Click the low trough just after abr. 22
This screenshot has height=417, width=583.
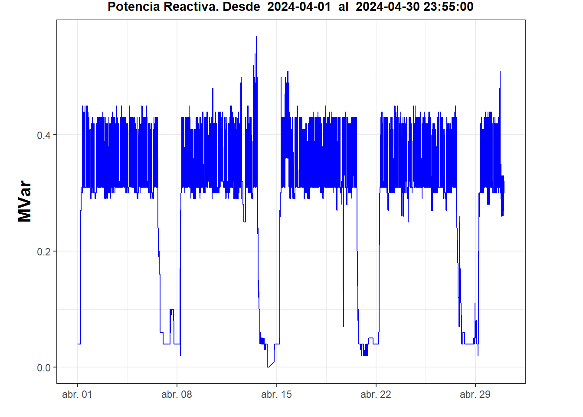364,354
